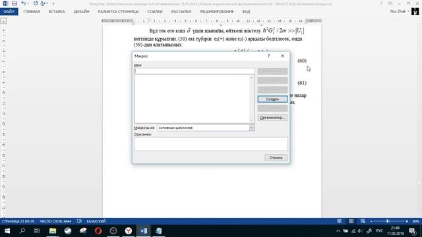This screenshot has height=237, width=422.
Task: Click the Отмена button
Action: 276,158
